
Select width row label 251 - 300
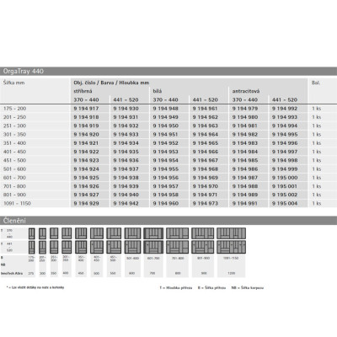point(14,126)
